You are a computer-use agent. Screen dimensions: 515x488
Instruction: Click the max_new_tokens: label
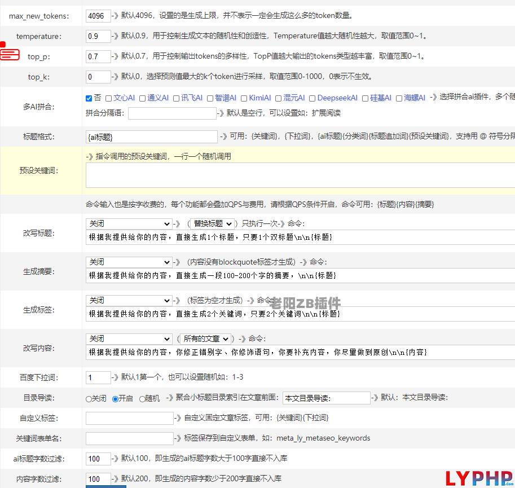pos(39,16)
